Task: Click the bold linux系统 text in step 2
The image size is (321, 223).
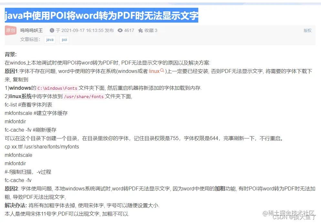Action: (x=20, y=96)
